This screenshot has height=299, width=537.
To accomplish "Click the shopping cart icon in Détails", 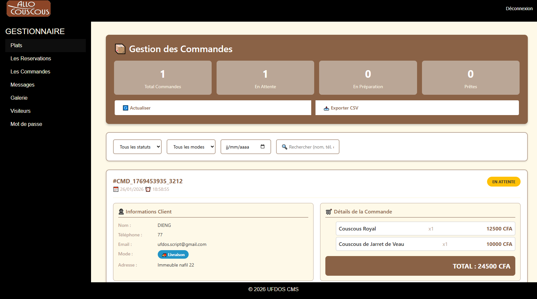I will tap(329, 212).
